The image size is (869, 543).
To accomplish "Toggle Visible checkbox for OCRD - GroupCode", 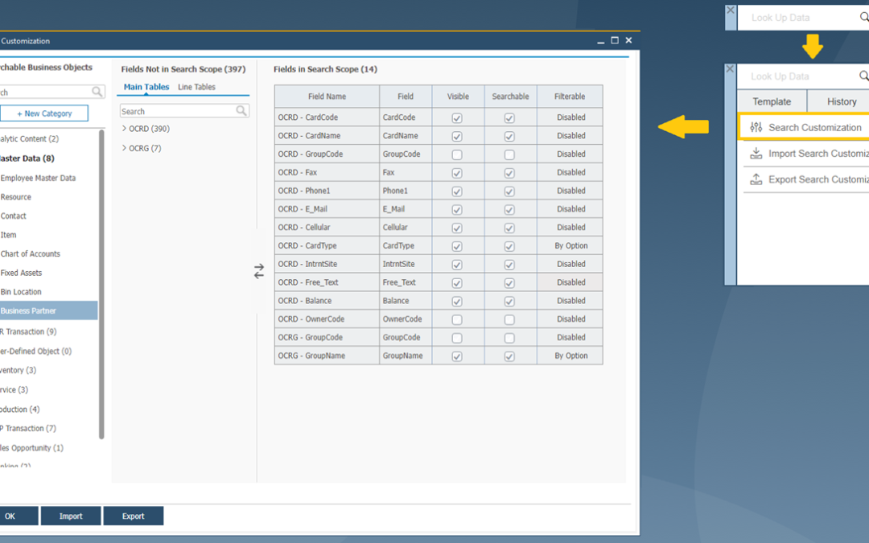I will [457, 154].
